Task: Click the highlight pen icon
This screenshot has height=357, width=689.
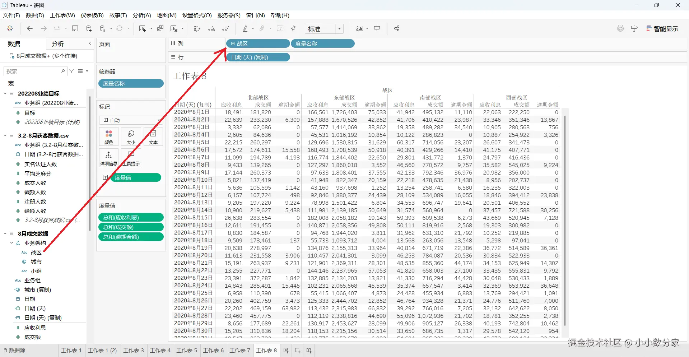Action: [x=245, y=28]
